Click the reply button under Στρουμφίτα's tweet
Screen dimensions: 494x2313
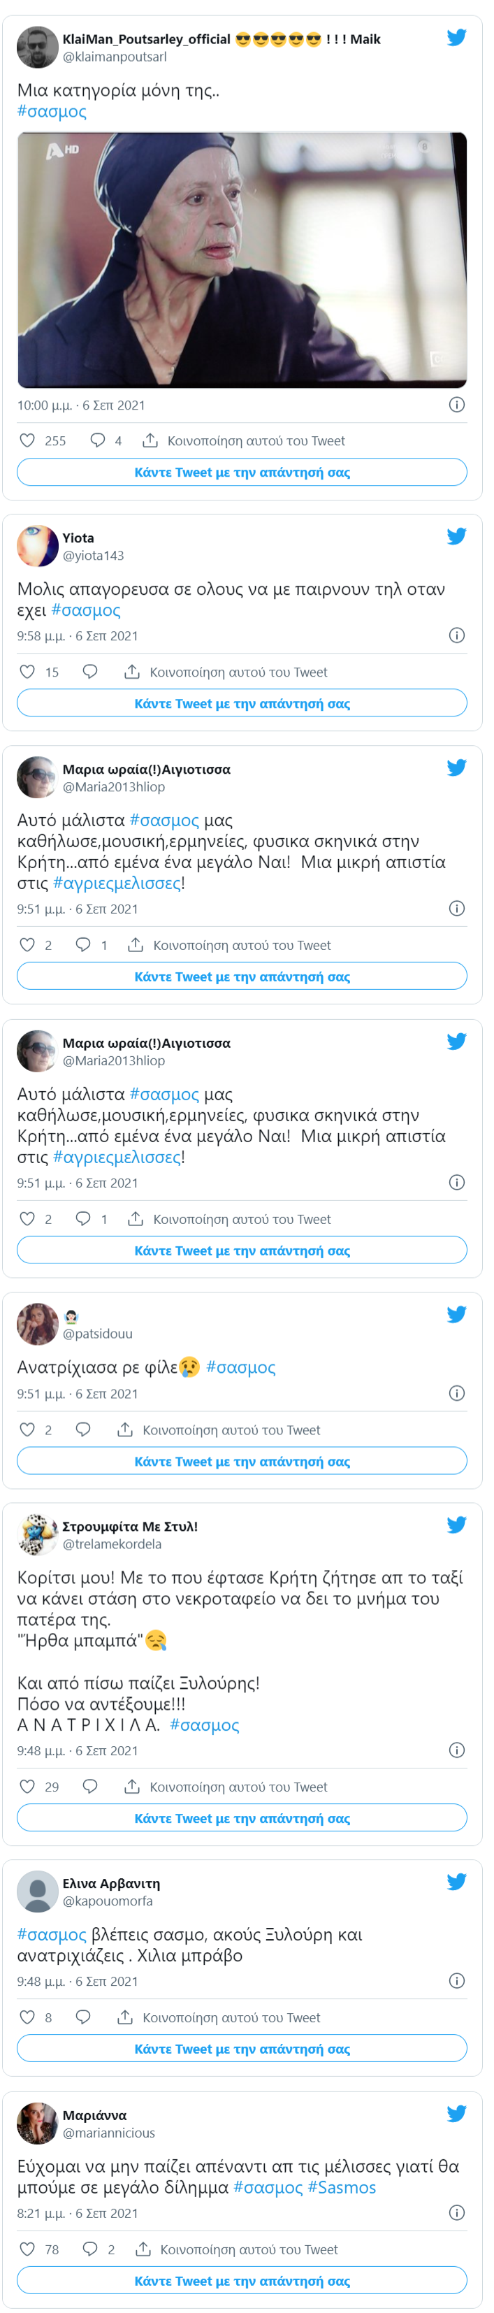click(x=90, y=1786)
